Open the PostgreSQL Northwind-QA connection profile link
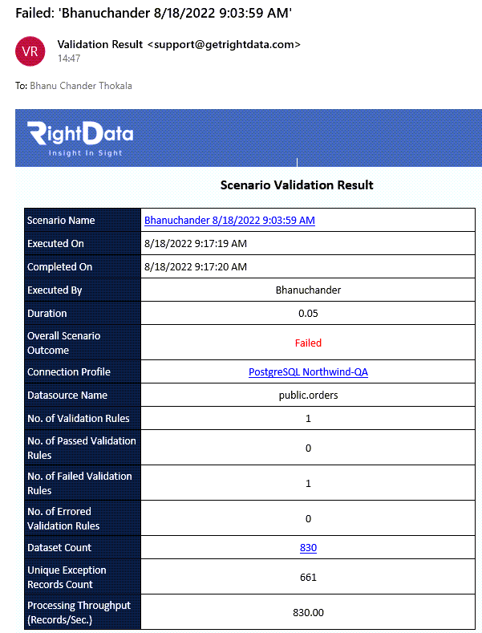 tap(308, 371)
